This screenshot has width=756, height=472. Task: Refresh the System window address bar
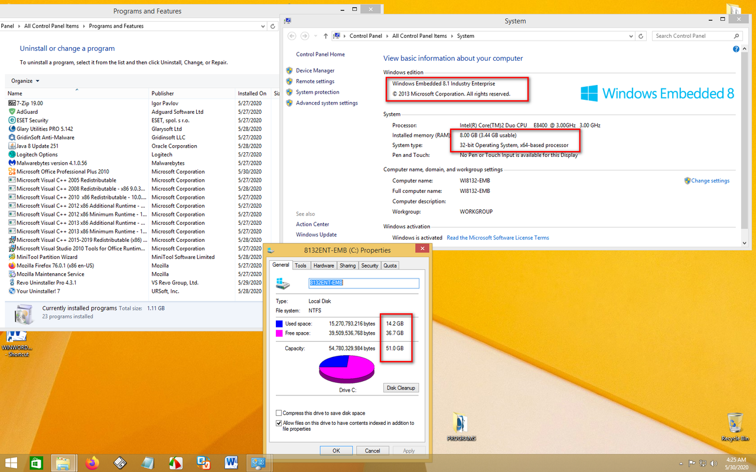click(x=642, y=36)
